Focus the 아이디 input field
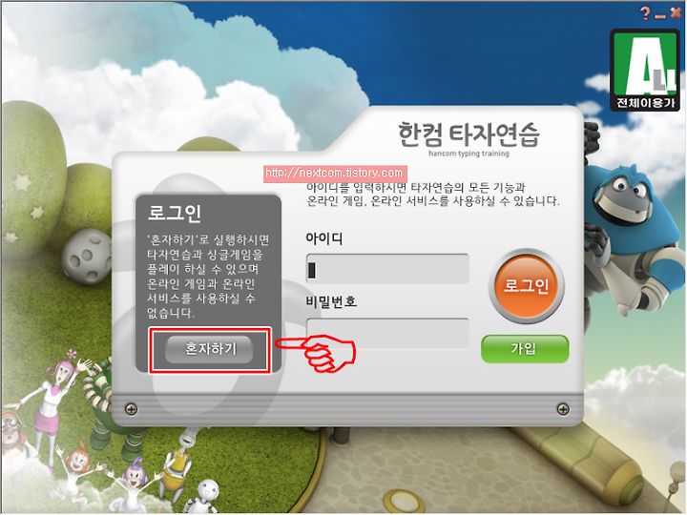687x515 pixels. point(387,268)
